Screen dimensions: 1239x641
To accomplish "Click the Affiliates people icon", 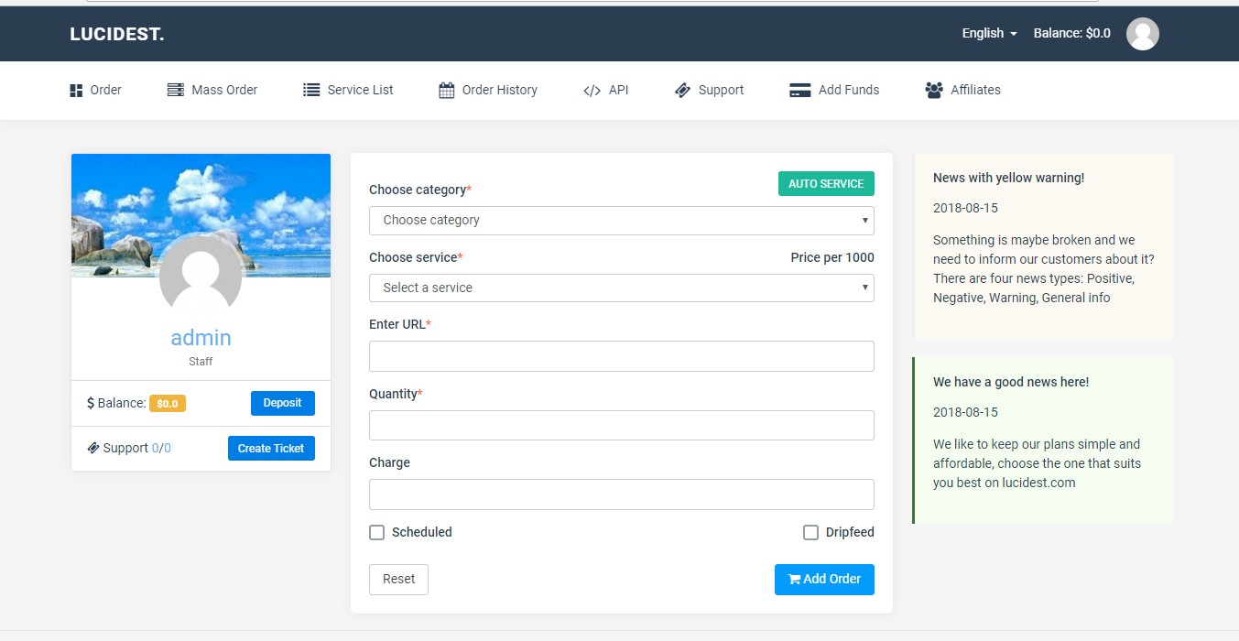I will [933, 90].
